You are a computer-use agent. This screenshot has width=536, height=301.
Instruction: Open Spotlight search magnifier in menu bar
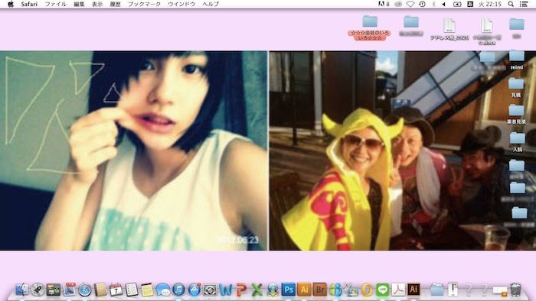coord(511,4)
